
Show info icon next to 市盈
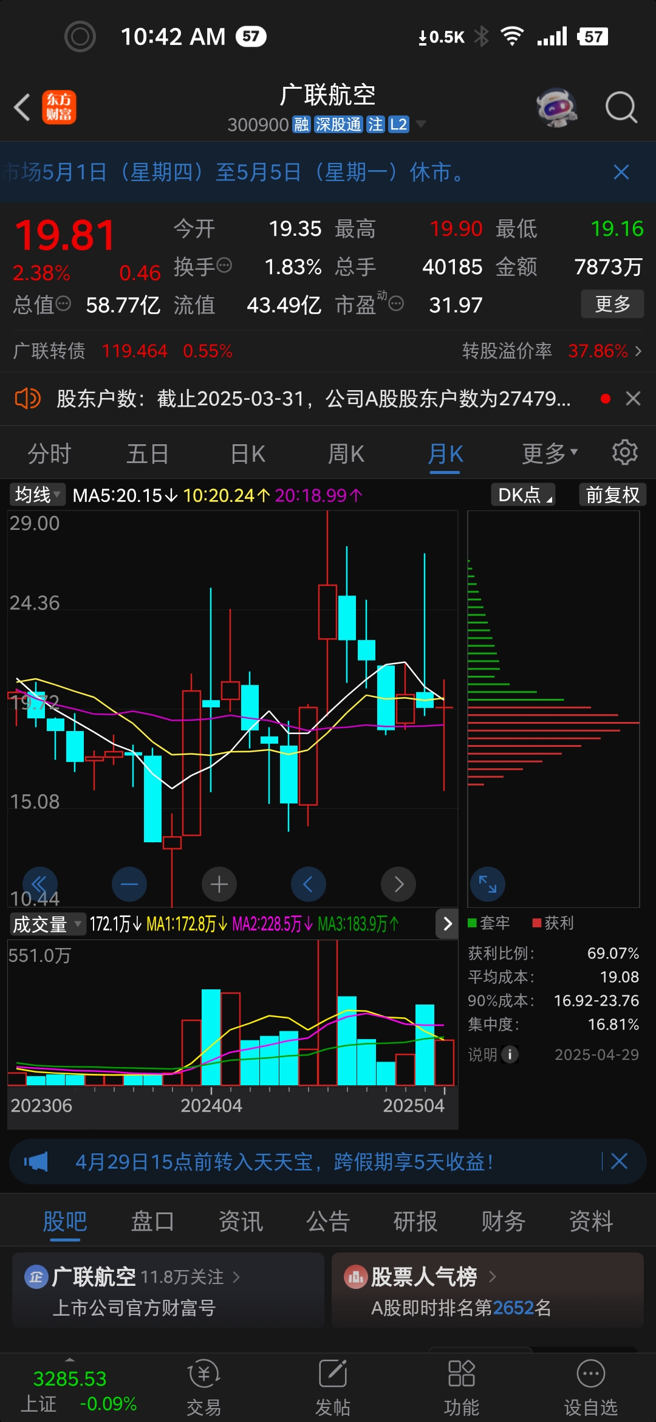point(396,304)
